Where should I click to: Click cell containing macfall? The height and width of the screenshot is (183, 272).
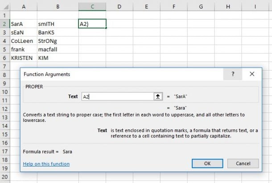58,50
